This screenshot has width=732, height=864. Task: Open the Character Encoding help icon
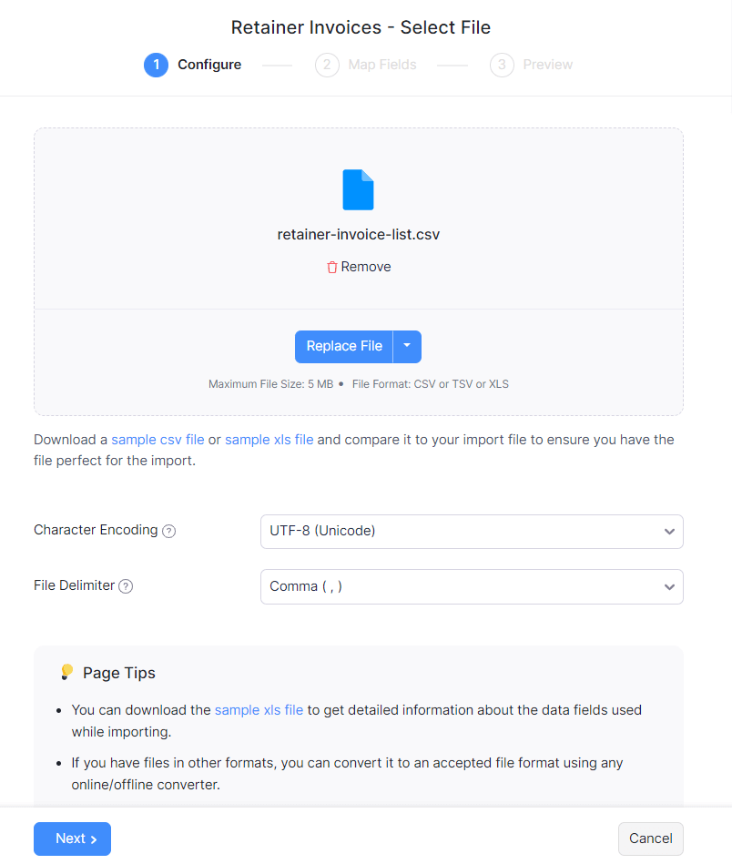pos(169,531)
